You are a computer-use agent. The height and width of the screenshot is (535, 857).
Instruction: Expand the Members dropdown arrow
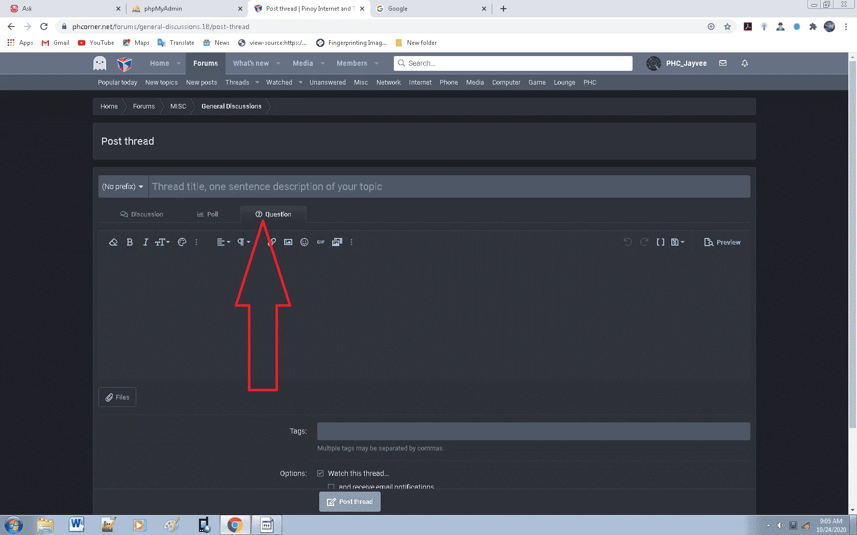point(376,63)
